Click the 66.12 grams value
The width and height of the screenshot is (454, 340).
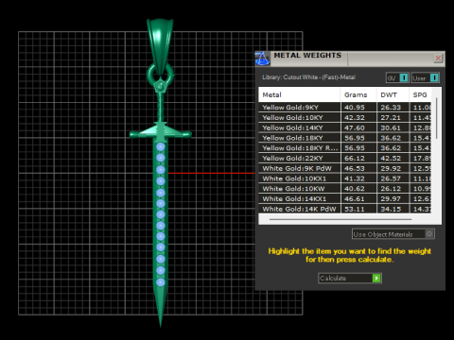pyautogui.click(x=355, y=158)
